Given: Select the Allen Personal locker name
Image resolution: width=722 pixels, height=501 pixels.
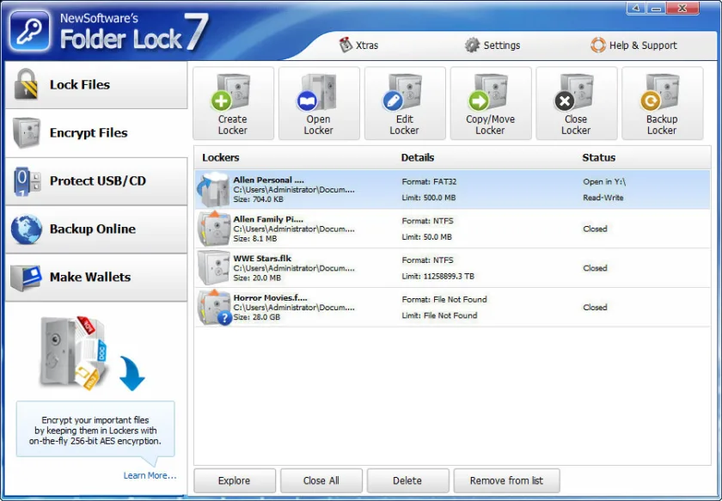Looking at the screenshot, I should [x=268, y=180].
